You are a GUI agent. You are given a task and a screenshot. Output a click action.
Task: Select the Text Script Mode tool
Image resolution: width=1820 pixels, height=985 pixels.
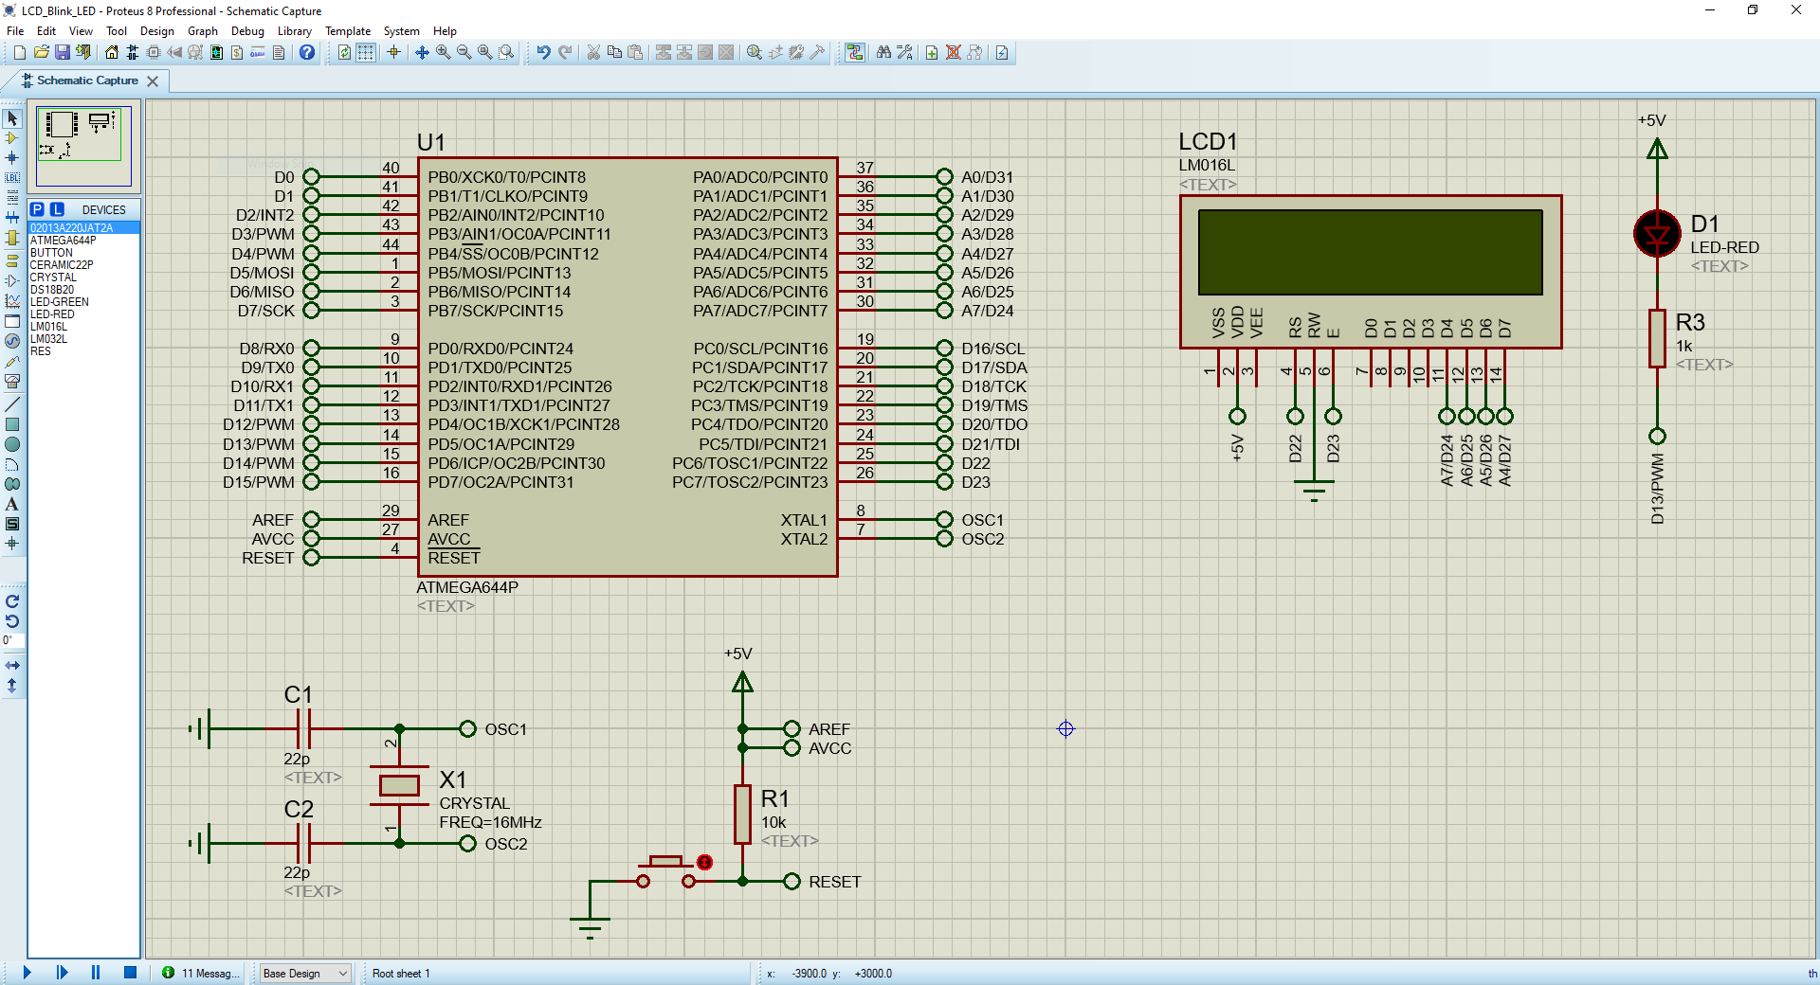pos(12,198)
